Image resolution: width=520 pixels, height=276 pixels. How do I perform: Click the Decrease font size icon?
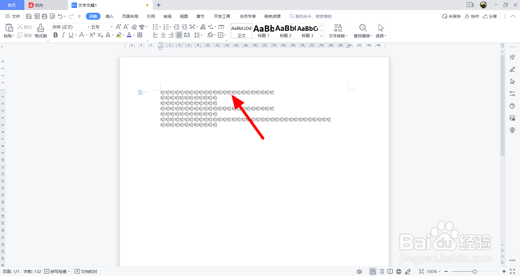(126, 27)
